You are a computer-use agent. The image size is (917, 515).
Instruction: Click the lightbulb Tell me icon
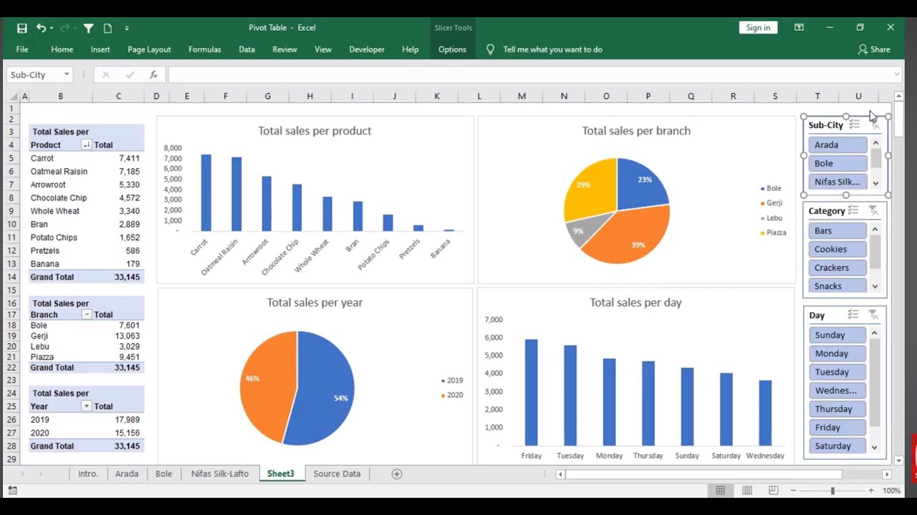point(490,49)
